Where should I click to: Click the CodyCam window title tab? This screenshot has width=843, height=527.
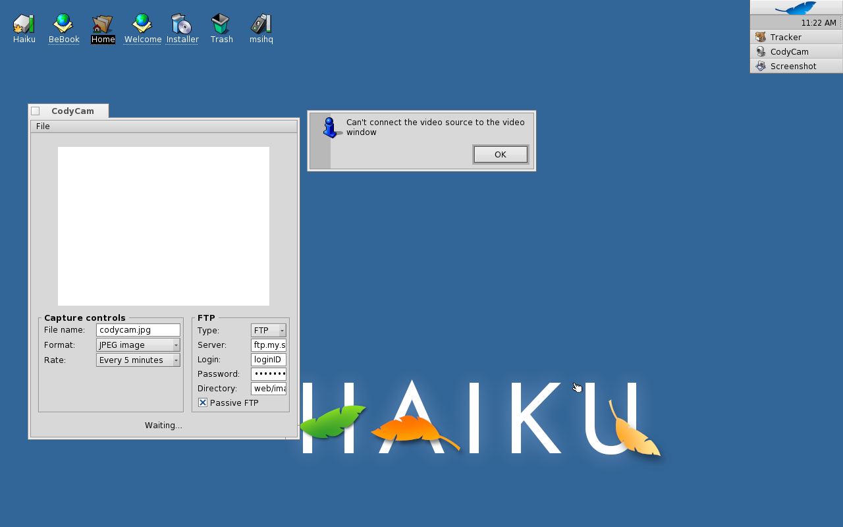coord(72,111)
